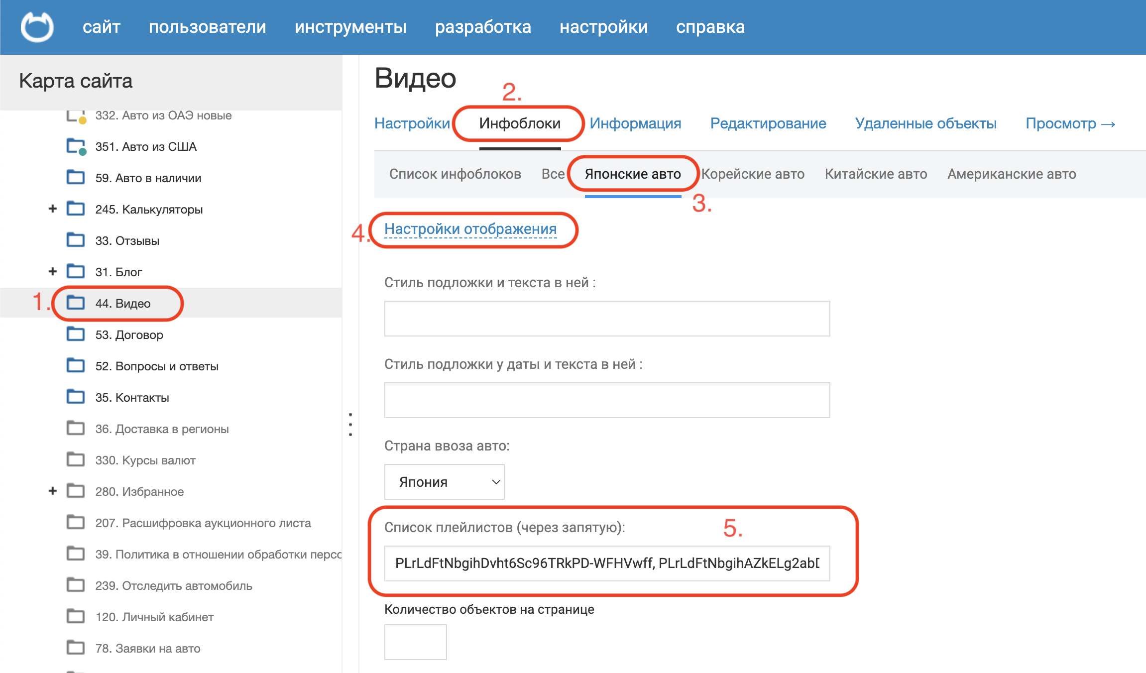Image resolution: width=1146 pixels, height=673 pixels.
Task: Click the NetCat logo icon
Action: (x=37, y=27)
